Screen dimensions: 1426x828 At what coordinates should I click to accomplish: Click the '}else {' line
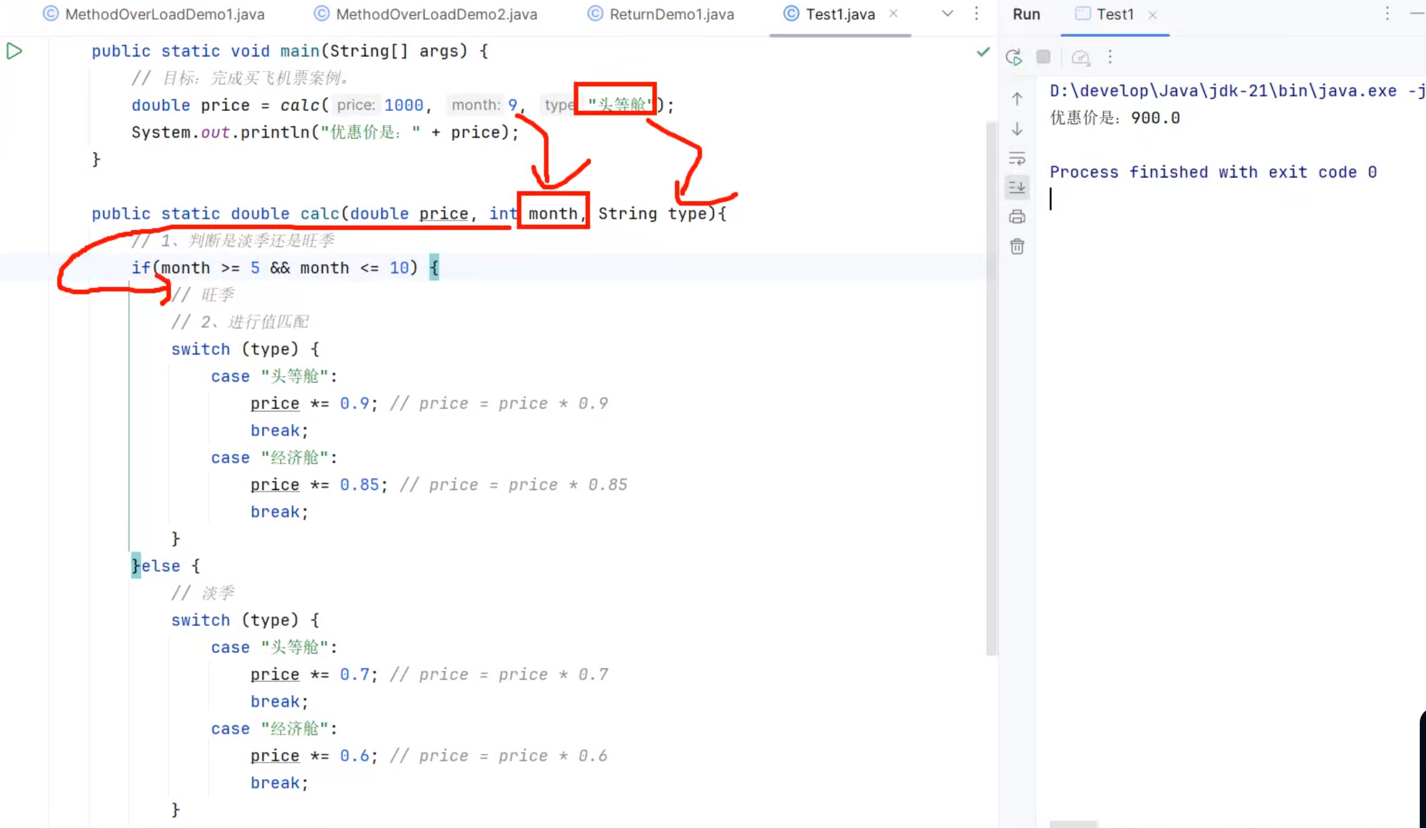pos(165,566)
